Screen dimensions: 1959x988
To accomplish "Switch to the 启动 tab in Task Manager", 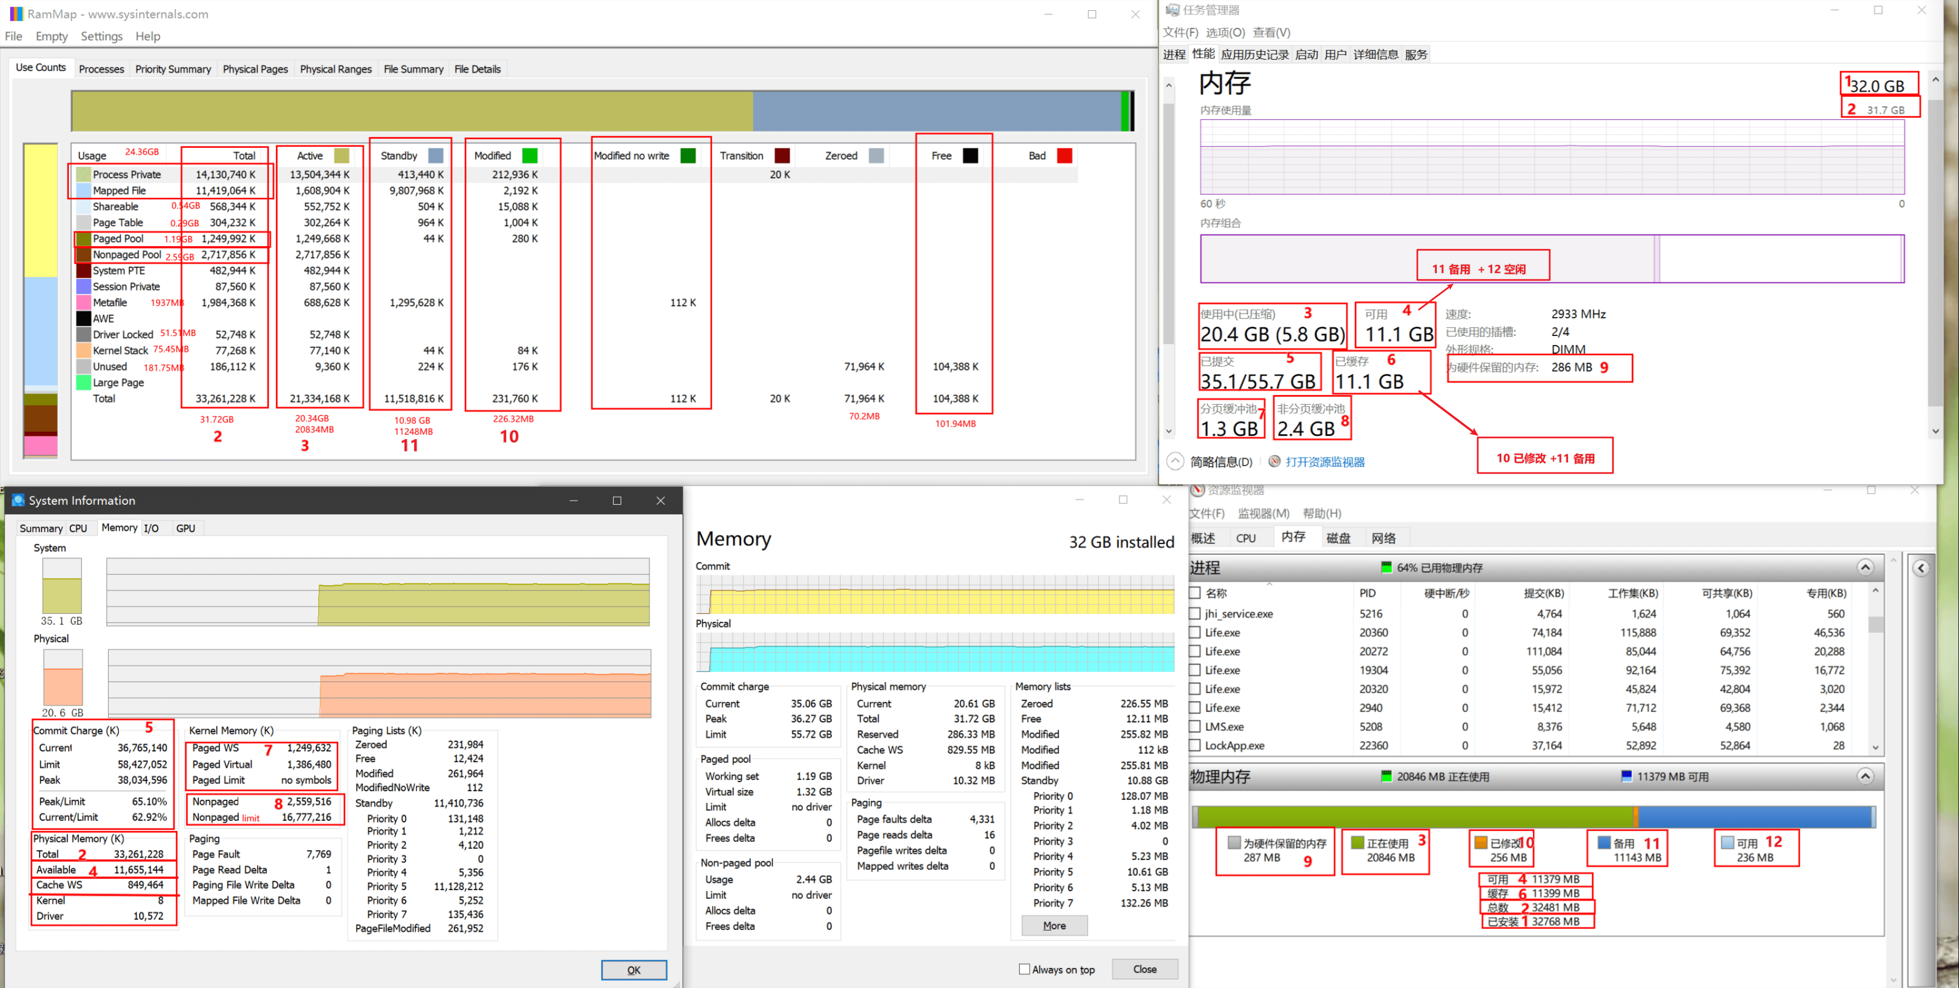I will [x=1307, y=54].
